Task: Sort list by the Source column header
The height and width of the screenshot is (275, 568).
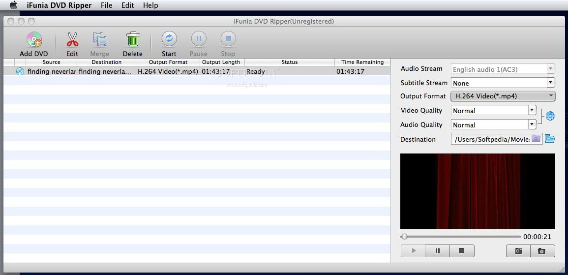Action: point(52,62)
